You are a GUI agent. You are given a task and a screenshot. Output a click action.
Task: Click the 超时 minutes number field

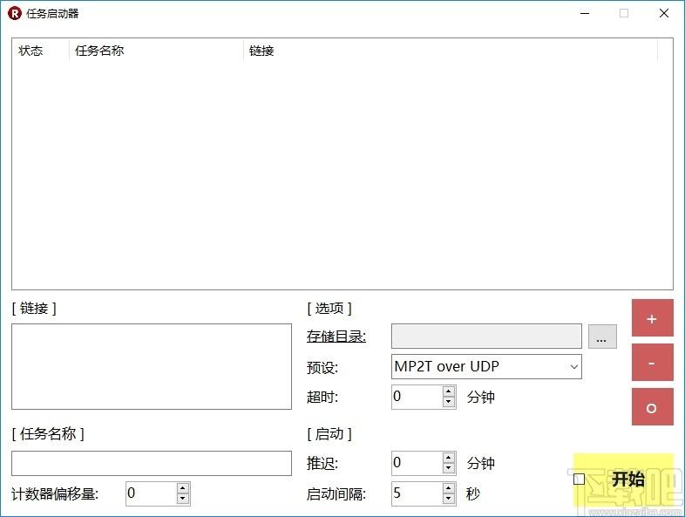[417, 397]
